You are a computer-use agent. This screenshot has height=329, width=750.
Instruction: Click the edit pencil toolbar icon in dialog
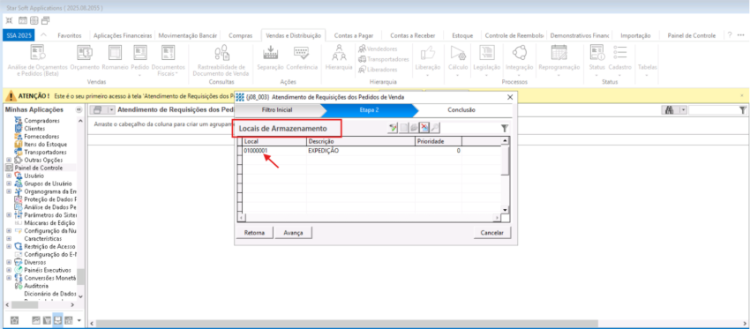[394, 128]
